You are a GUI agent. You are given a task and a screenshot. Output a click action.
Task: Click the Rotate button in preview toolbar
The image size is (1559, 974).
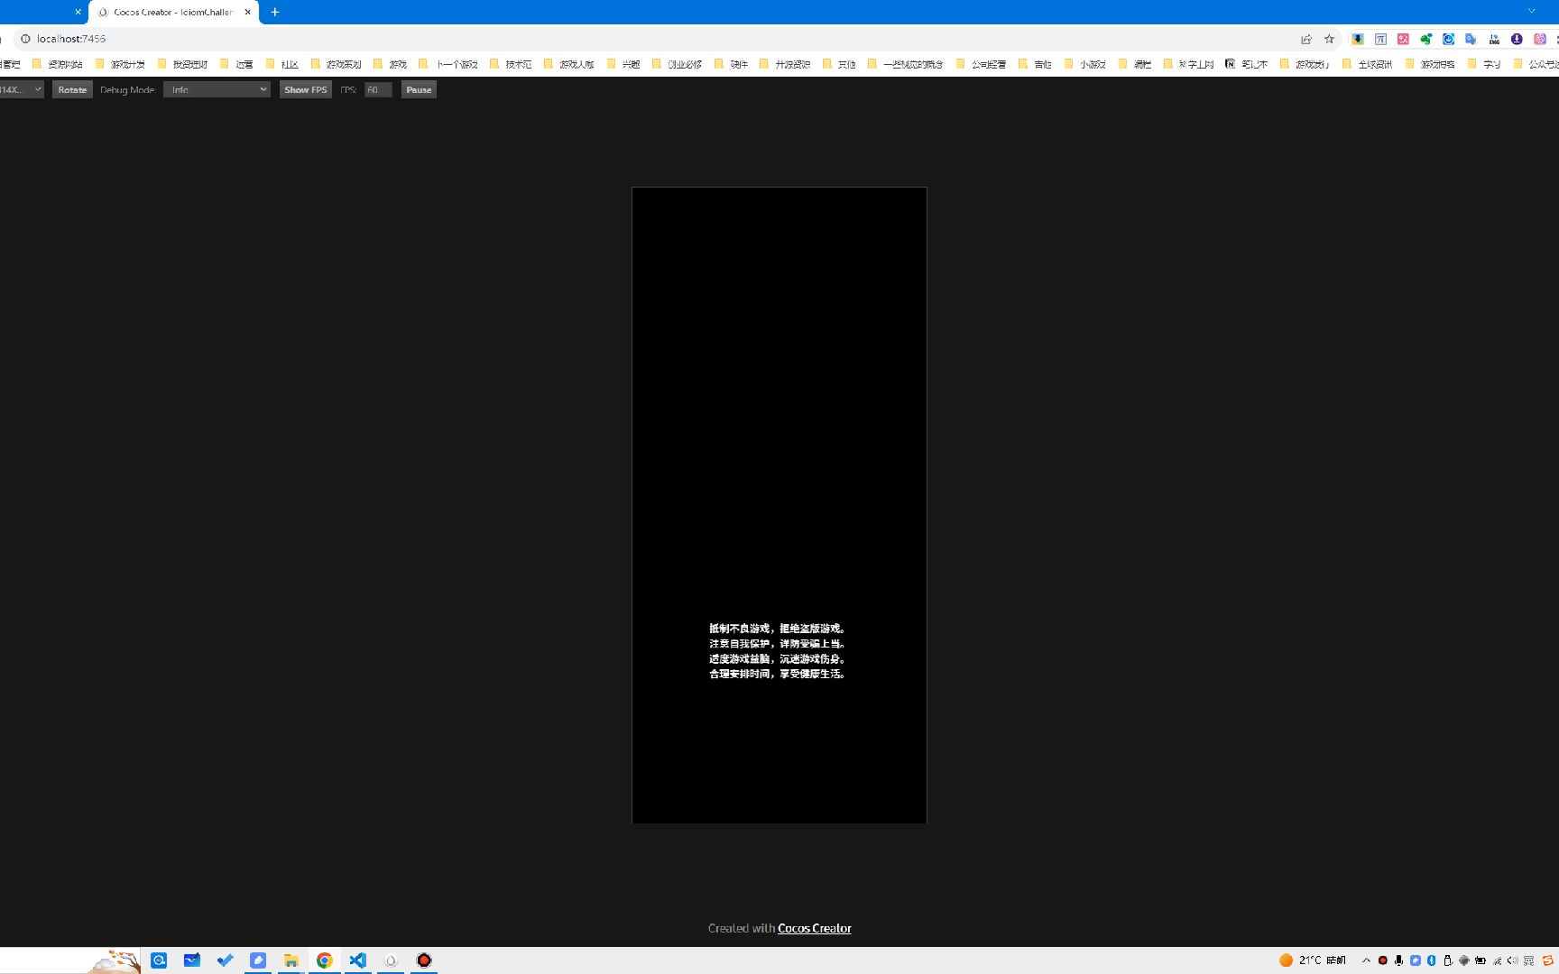72,89
